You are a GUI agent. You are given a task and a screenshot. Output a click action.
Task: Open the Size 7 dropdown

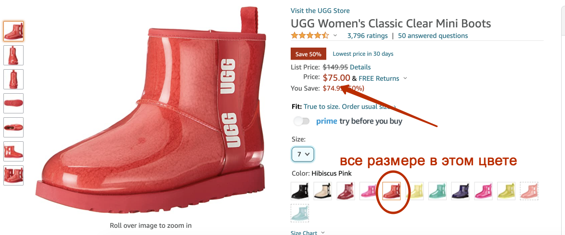click(x=303, y=154)
